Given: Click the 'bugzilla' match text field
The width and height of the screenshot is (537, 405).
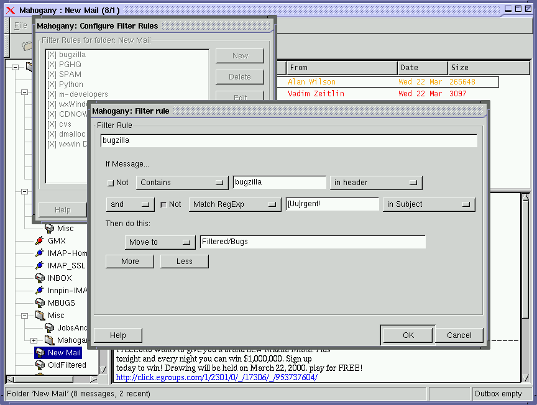Looking at the screenshot, I should 280,182.
